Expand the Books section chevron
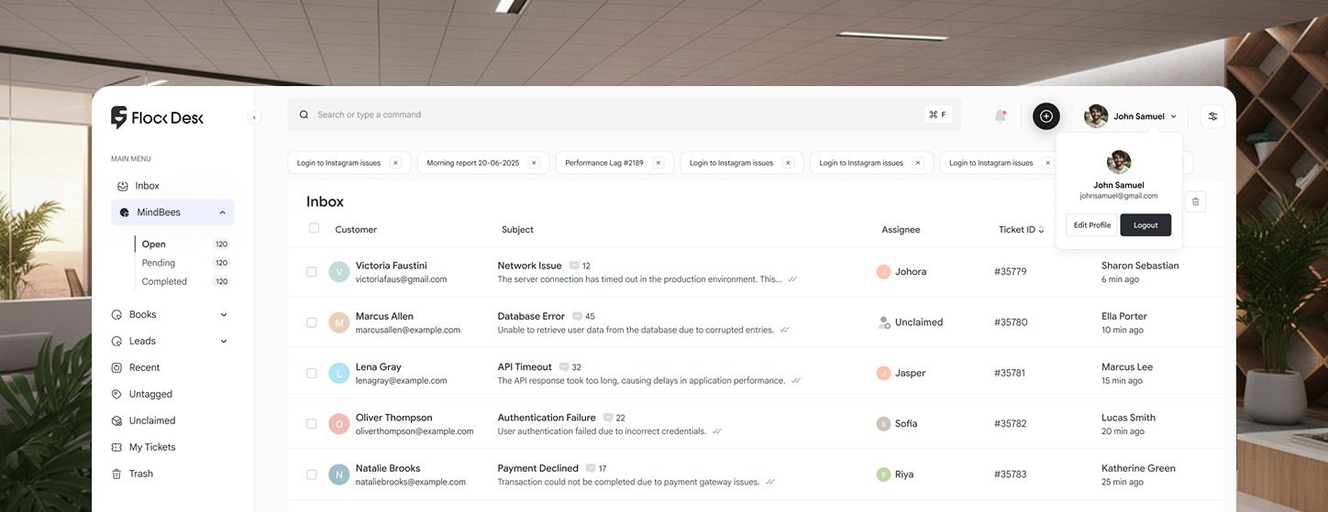This screenshot has height=512, width=1328. coord(224,315)
